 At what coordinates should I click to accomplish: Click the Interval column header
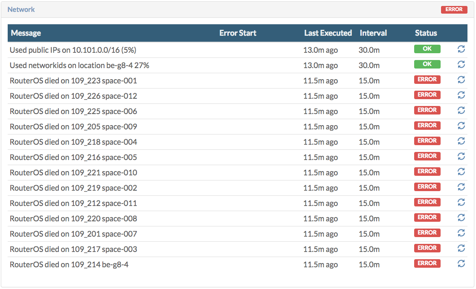(373, 33)
